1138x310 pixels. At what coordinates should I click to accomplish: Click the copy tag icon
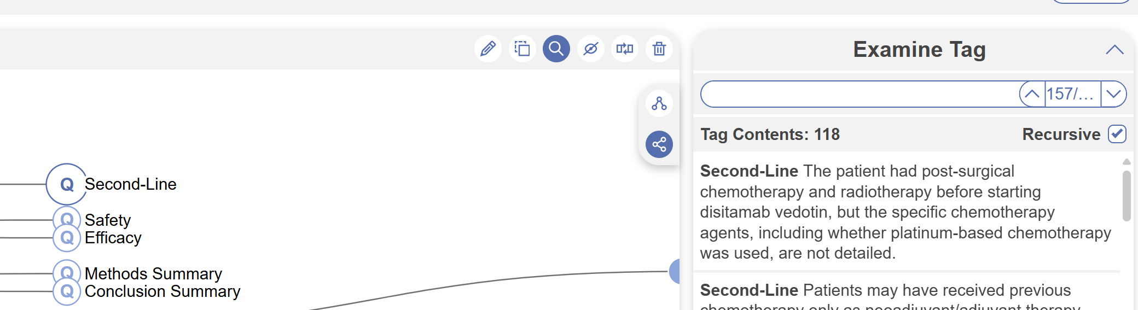(x=522, y=49)
